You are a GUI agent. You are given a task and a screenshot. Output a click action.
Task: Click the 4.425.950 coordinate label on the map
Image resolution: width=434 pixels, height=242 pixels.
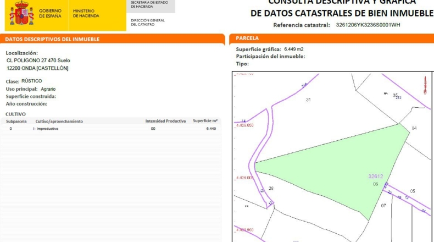(244, 230)
